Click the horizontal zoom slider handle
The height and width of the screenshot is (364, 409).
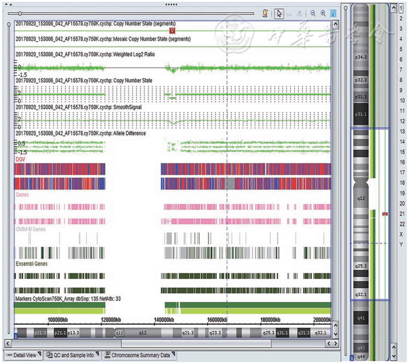tap(20, 14)
